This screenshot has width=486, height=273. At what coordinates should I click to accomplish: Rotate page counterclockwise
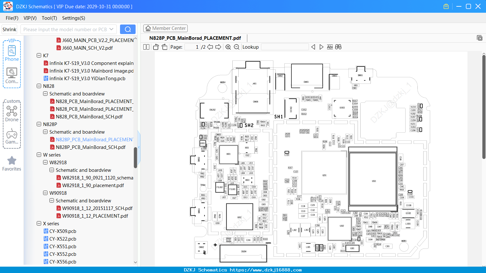click(156, 47)
